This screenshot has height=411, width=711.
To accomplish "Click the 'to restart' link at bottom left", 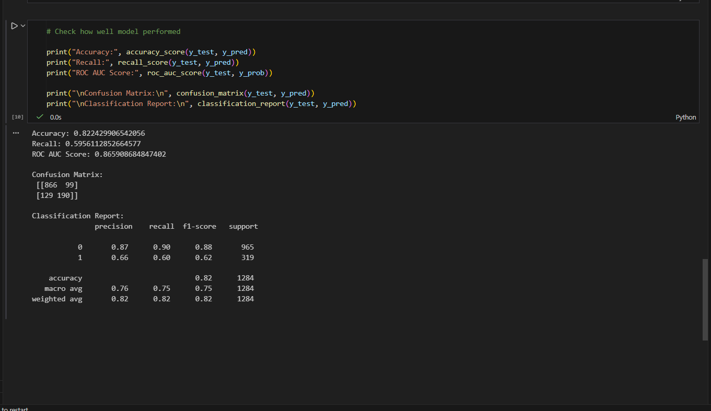I will [x=14, y=409].
